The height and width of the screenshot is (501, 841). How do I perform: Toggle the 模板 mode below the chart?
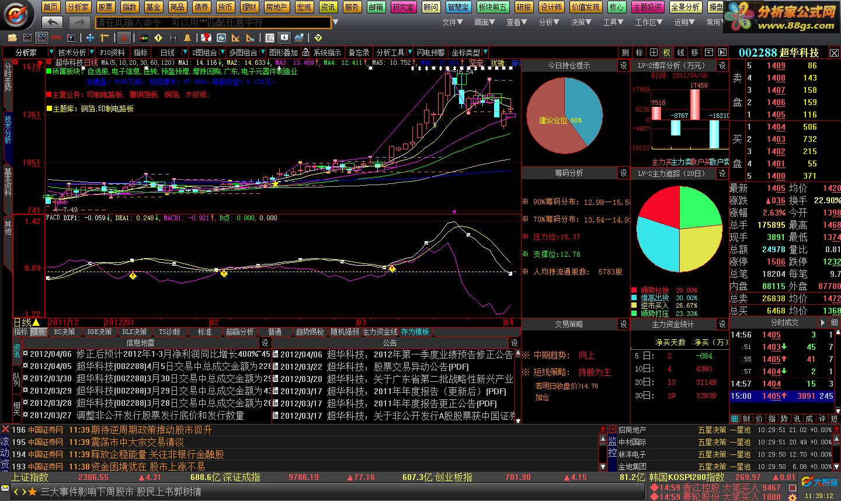(39, 332)
